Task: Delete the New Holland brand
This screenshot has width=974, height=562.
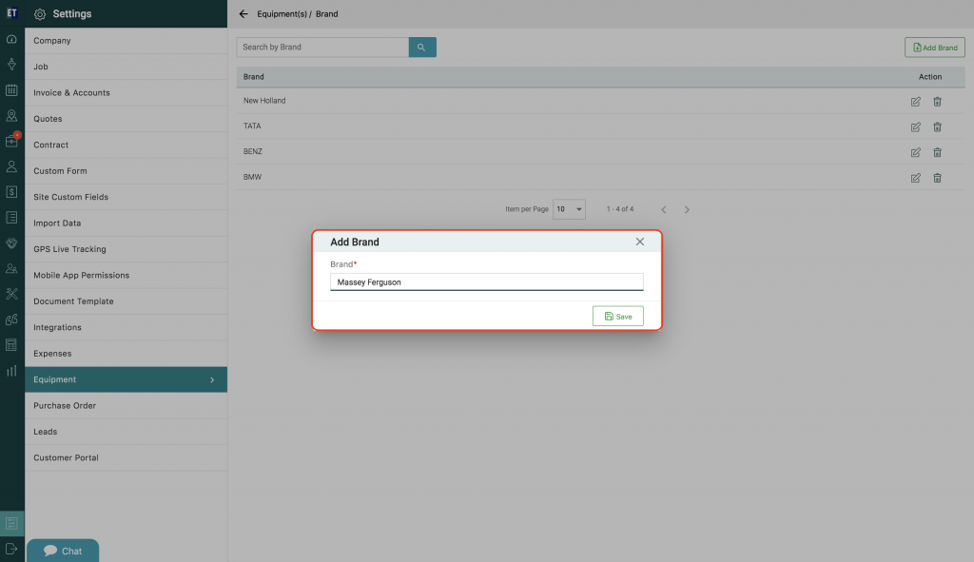Action: (x=937, y=101)
